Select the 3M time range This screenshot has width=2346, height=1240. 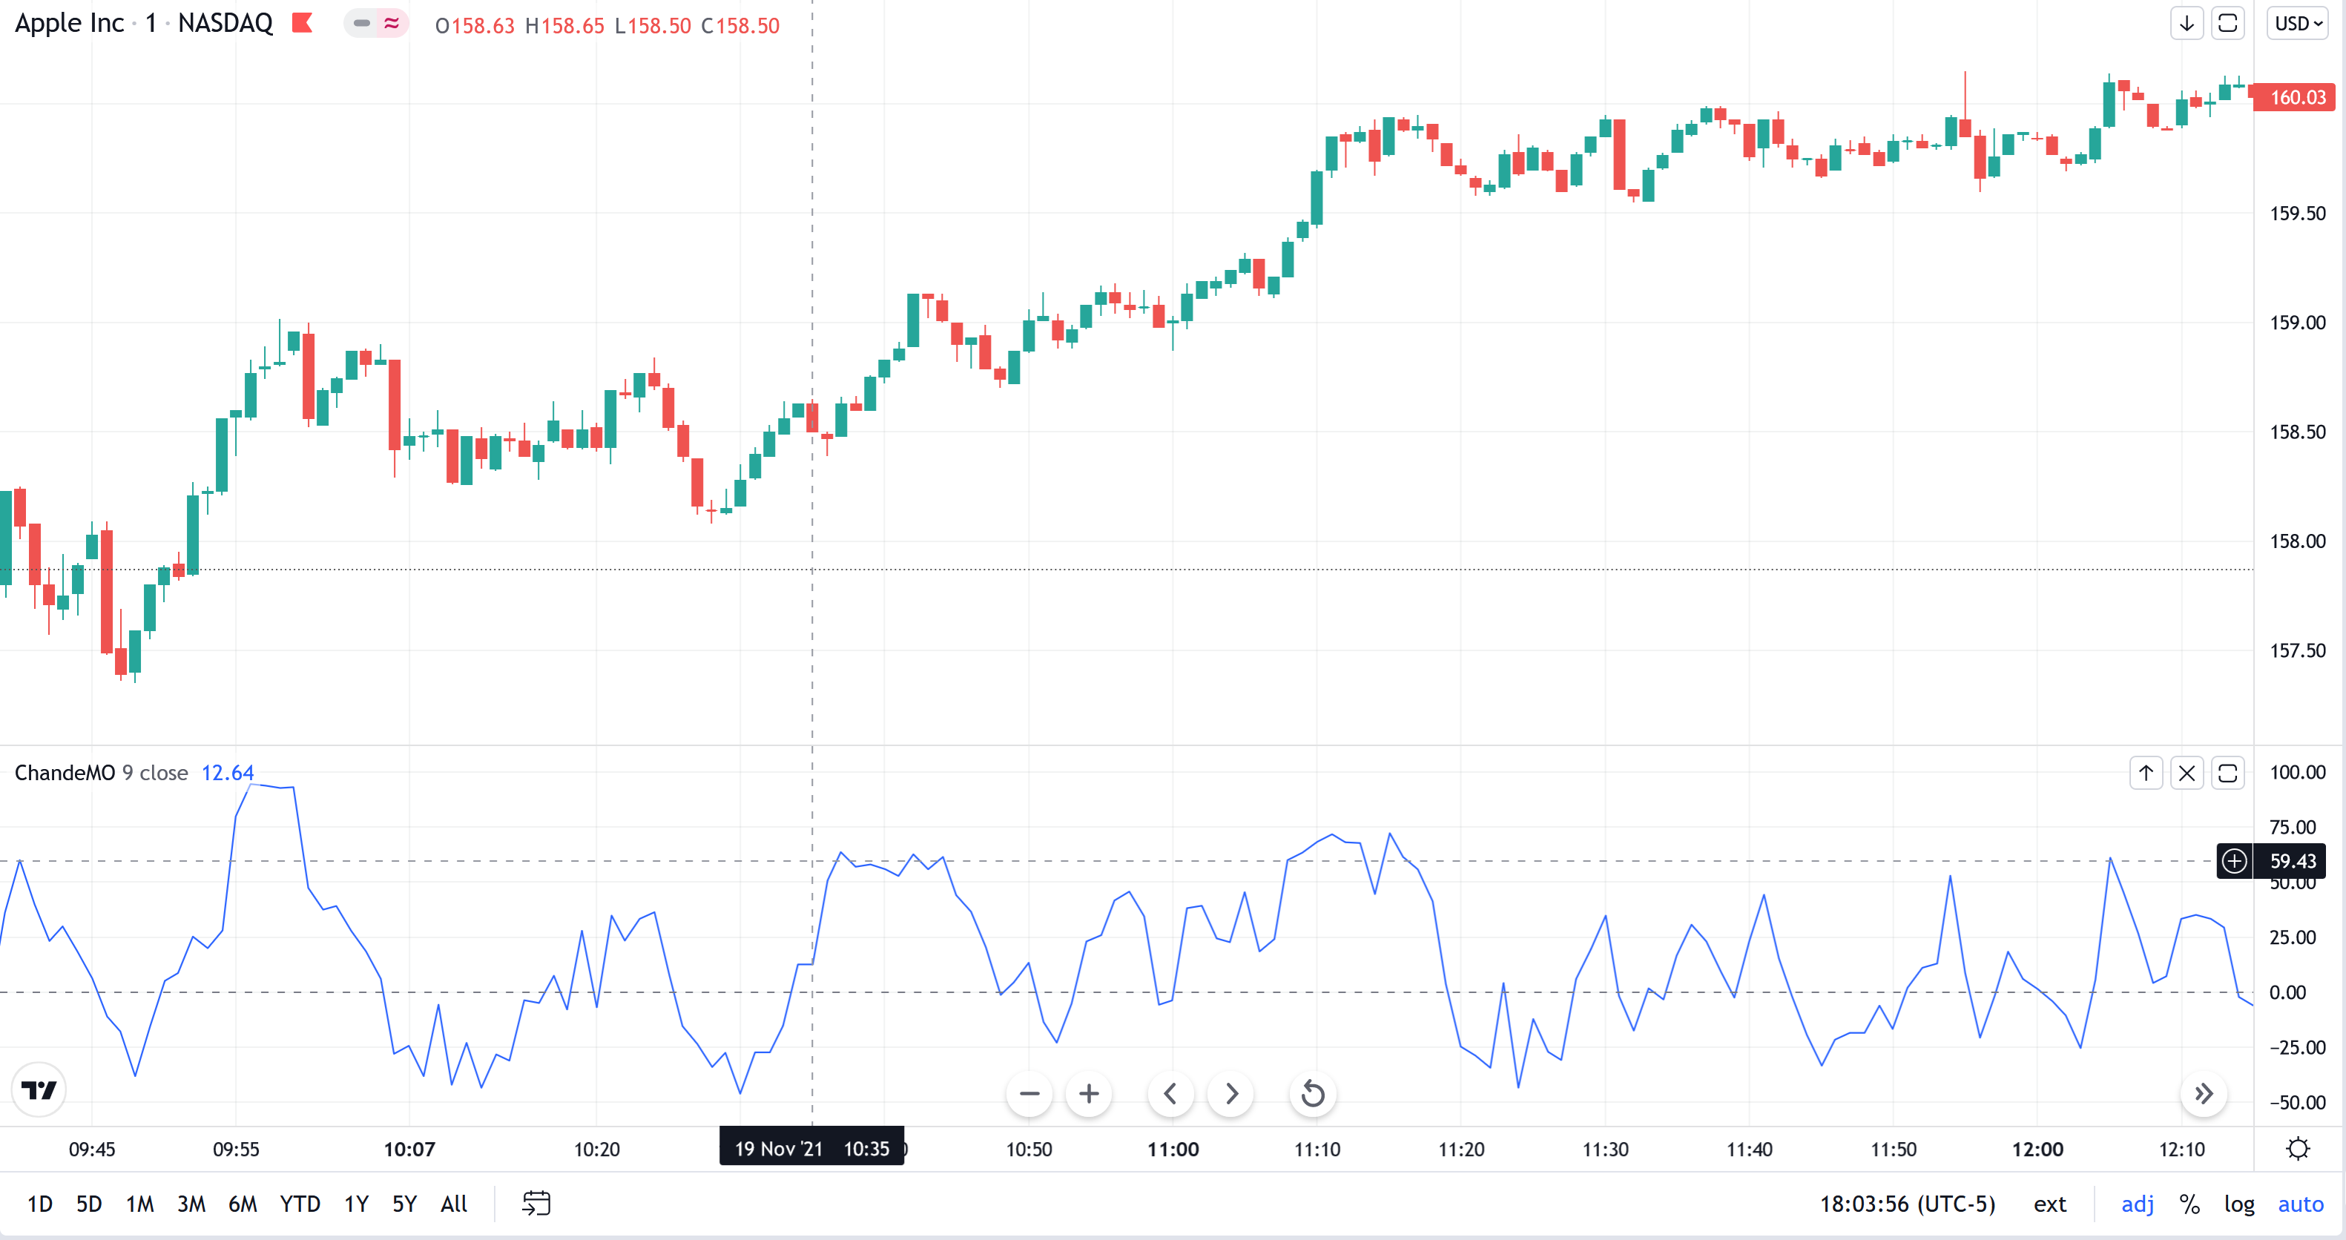pos(191,1204)
